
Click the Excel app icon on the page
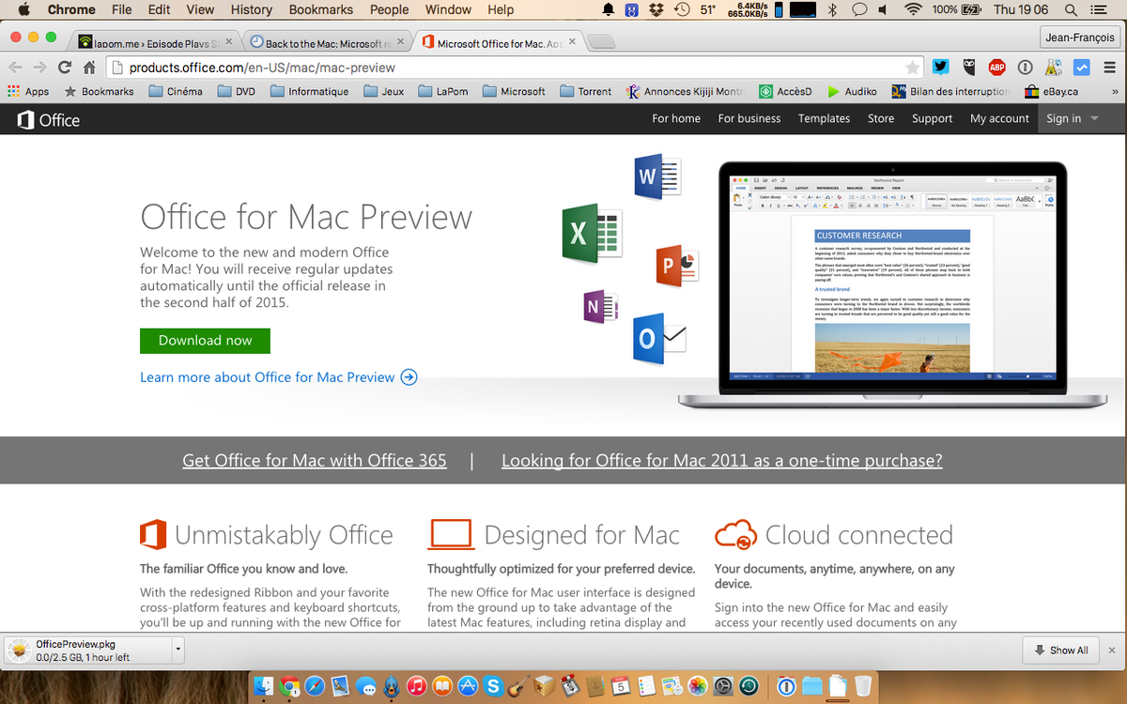pyautogui.click(x=592, y=235)
